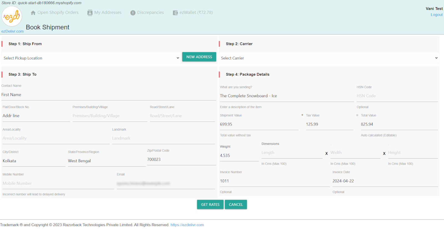Go to Open Shopify Orders menu
This screenshot has height=250, width=444.
point(58,12)
